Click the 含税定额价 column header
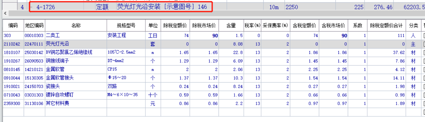425x122 pixels. point(304,25)
